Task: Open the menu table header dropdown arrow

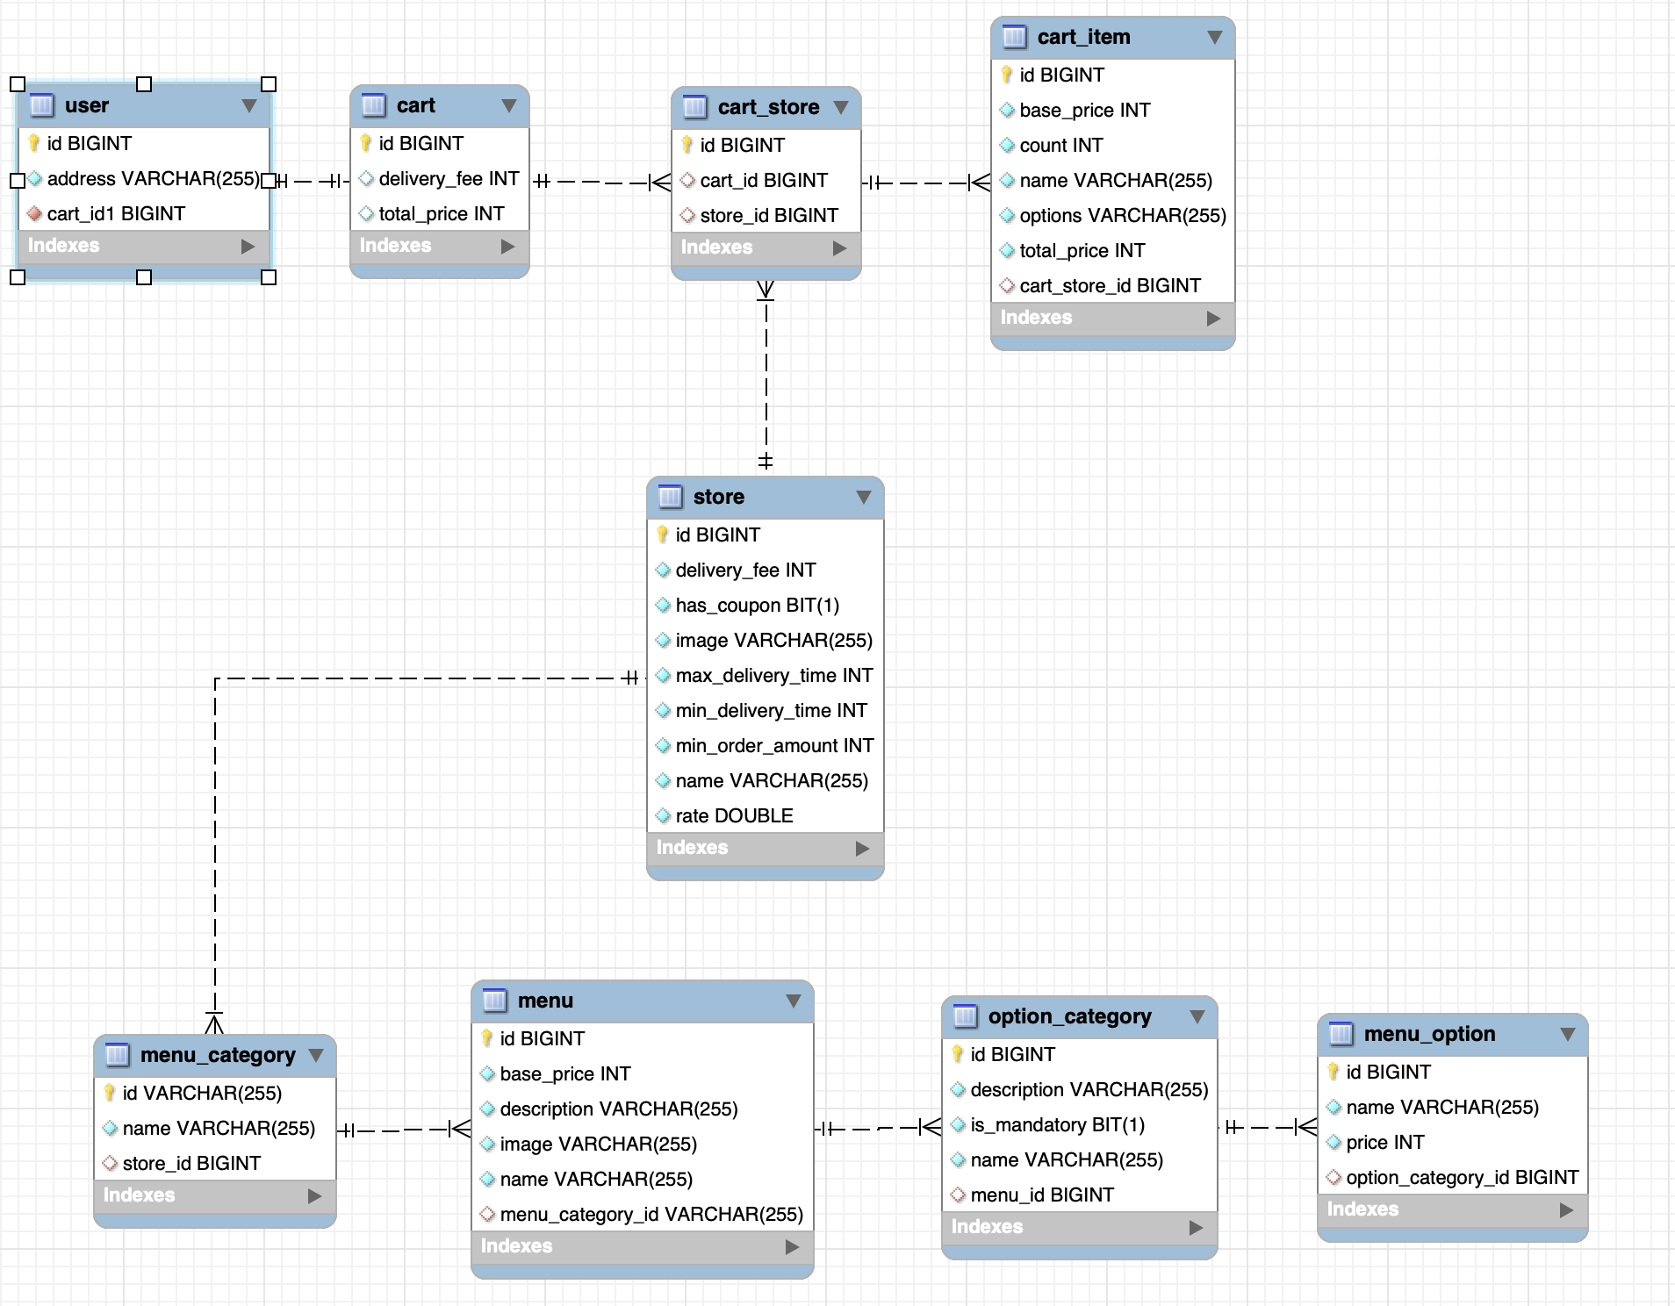Action: (x=794, y=1000)
